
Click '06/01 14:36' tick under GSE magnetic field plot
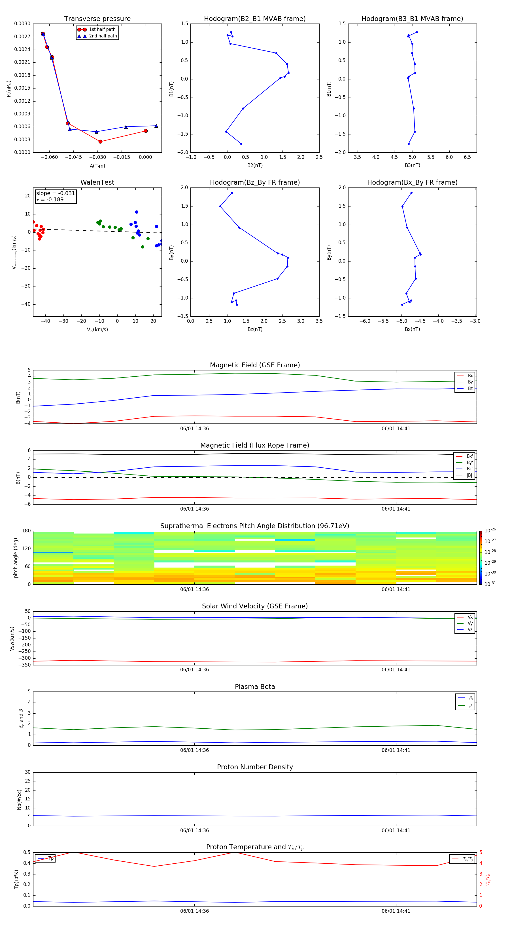[x=195, y=429]
